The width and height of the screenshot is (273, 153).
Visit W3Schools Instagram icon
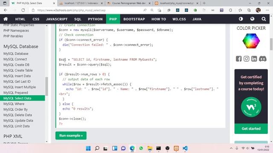(x=247, y=59)
